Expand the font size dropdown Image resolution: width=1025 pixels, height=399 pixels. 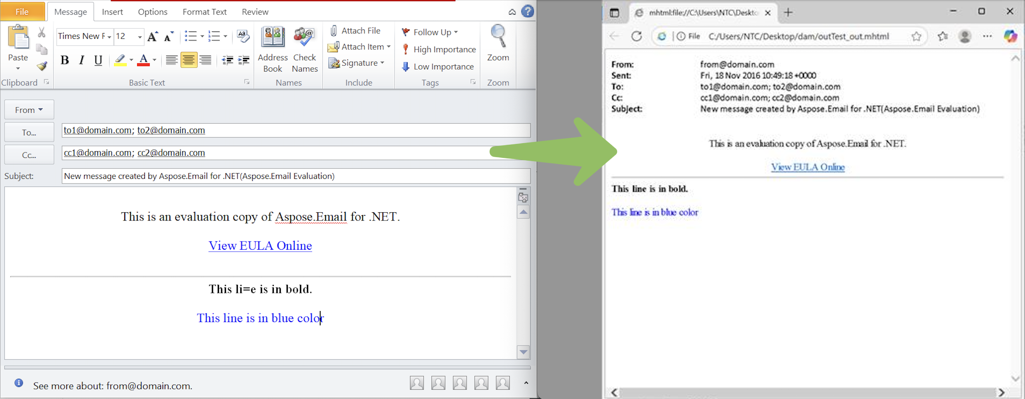(140, 37)
